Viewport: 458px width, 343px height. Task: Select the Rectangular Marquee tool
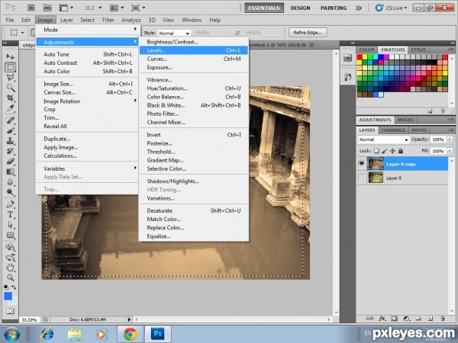pos(10,67)
